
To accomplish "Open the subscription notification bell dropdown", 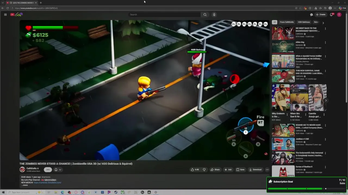I will coord(58,170).
